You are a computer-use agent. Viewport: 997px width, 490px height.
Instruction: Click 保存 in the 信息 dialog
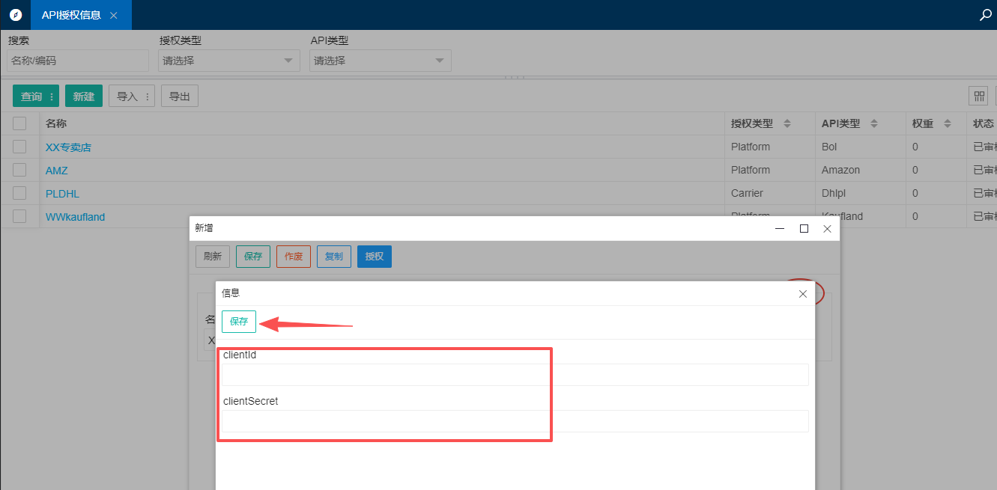coord(239,321)
